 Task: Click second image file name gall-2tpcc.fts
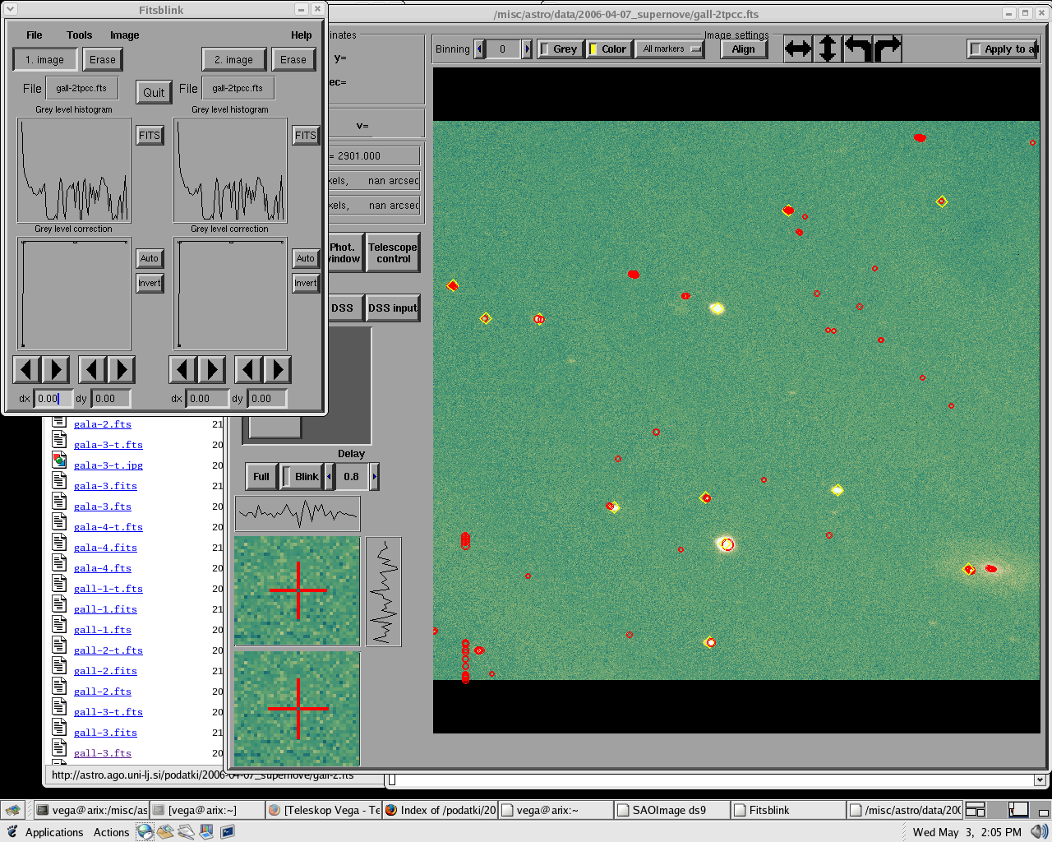[x=238, y=88]
